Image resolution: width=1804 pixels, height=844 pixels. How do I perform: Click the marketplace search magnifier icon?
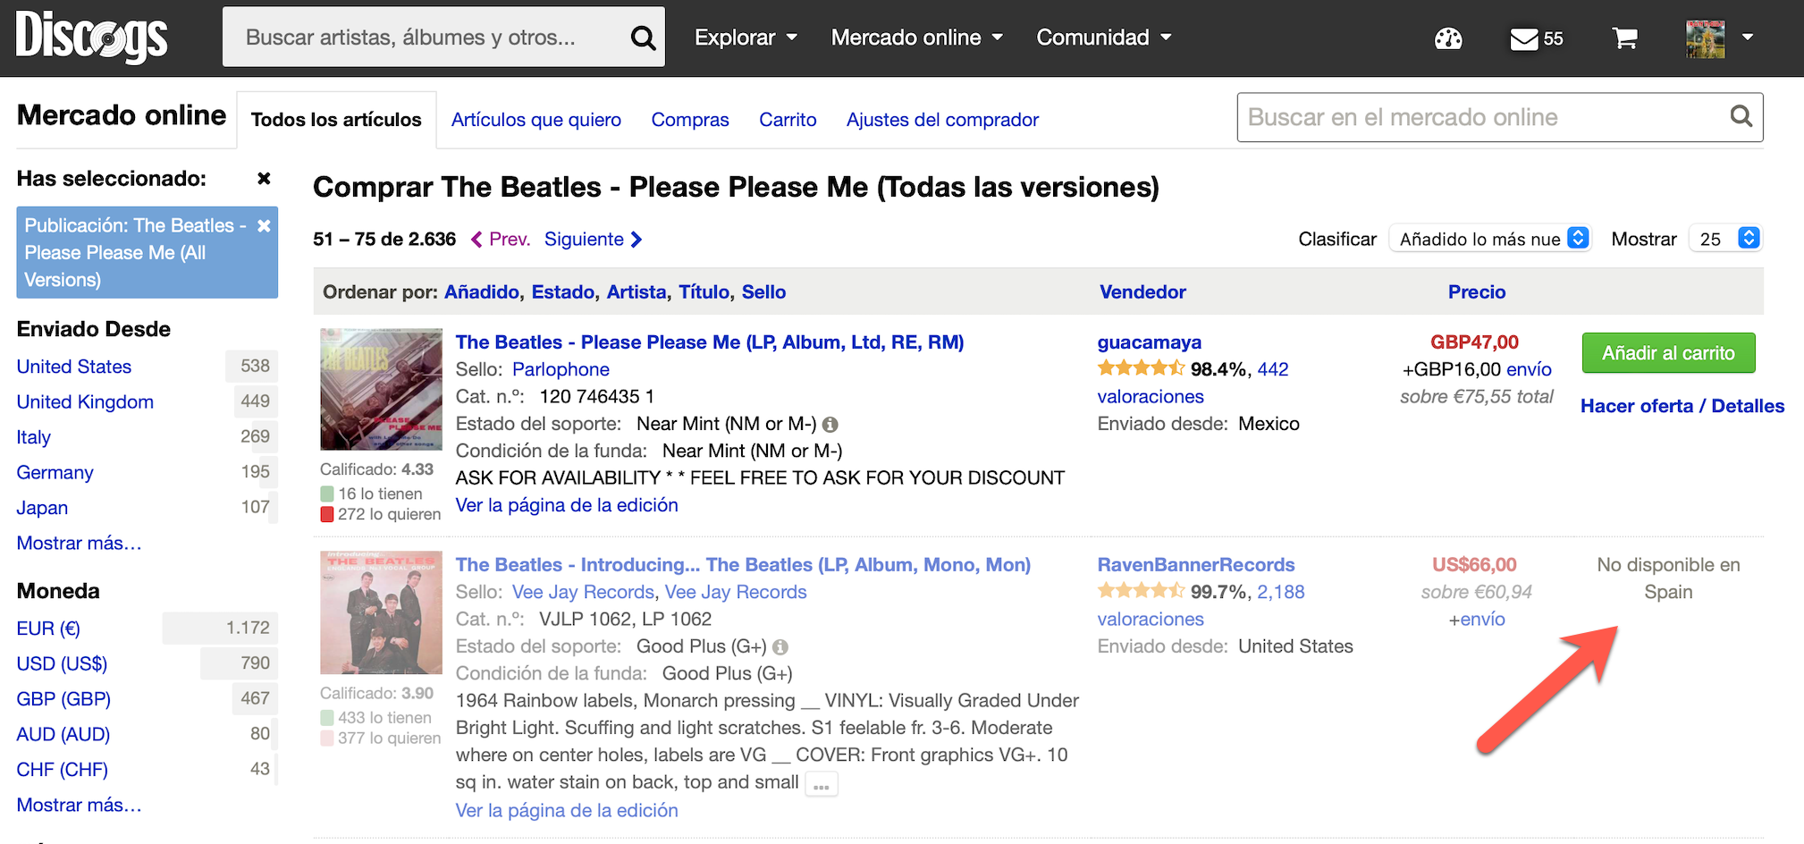coord(1741,116)
